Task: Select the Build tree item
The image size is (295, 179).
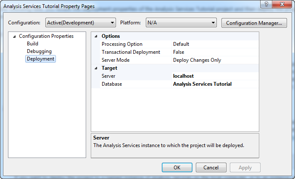Action: [32, 44]
